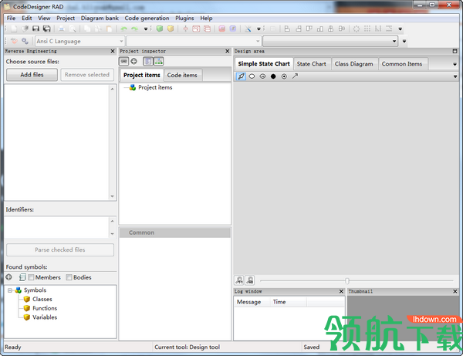Close the Thumbnail panel
463x356 pixels.
[x=455, y=291]
